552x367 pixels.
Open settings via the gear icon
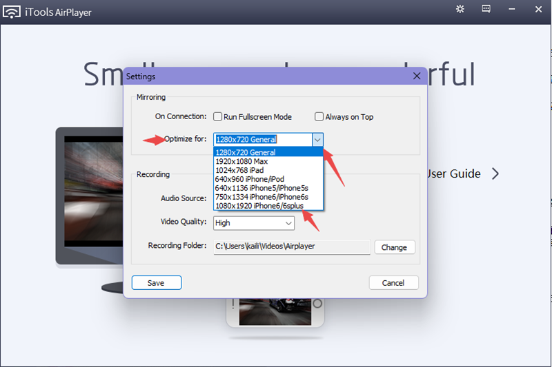tap(460, 10)
